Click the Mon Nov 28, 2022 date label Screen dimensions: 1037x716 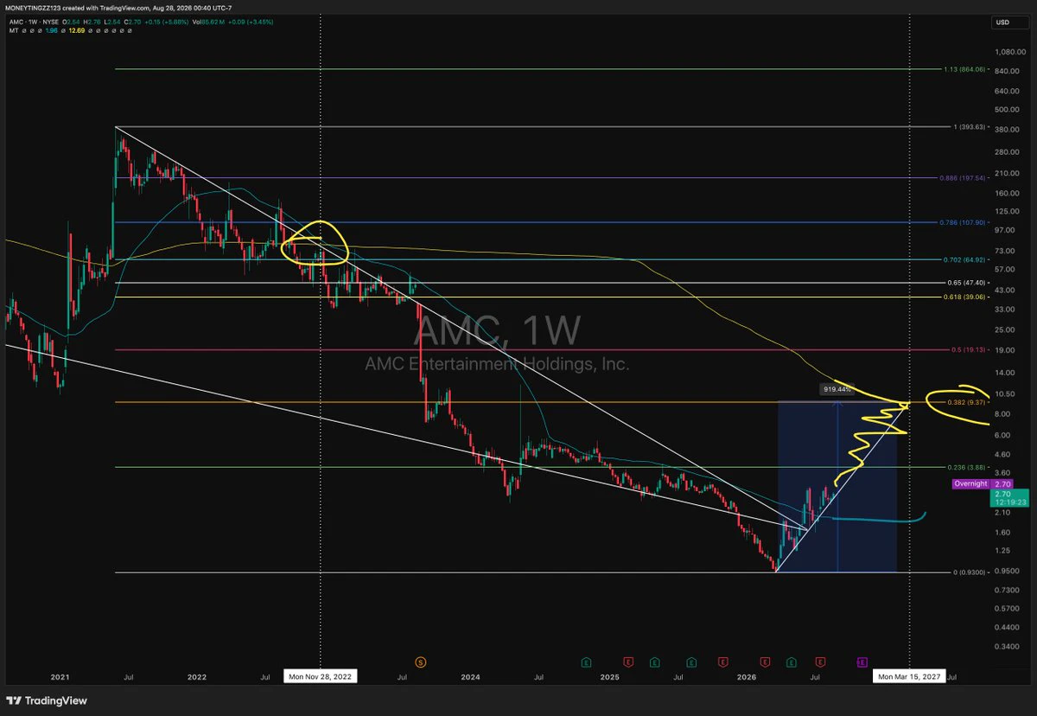tap(321, 676)
